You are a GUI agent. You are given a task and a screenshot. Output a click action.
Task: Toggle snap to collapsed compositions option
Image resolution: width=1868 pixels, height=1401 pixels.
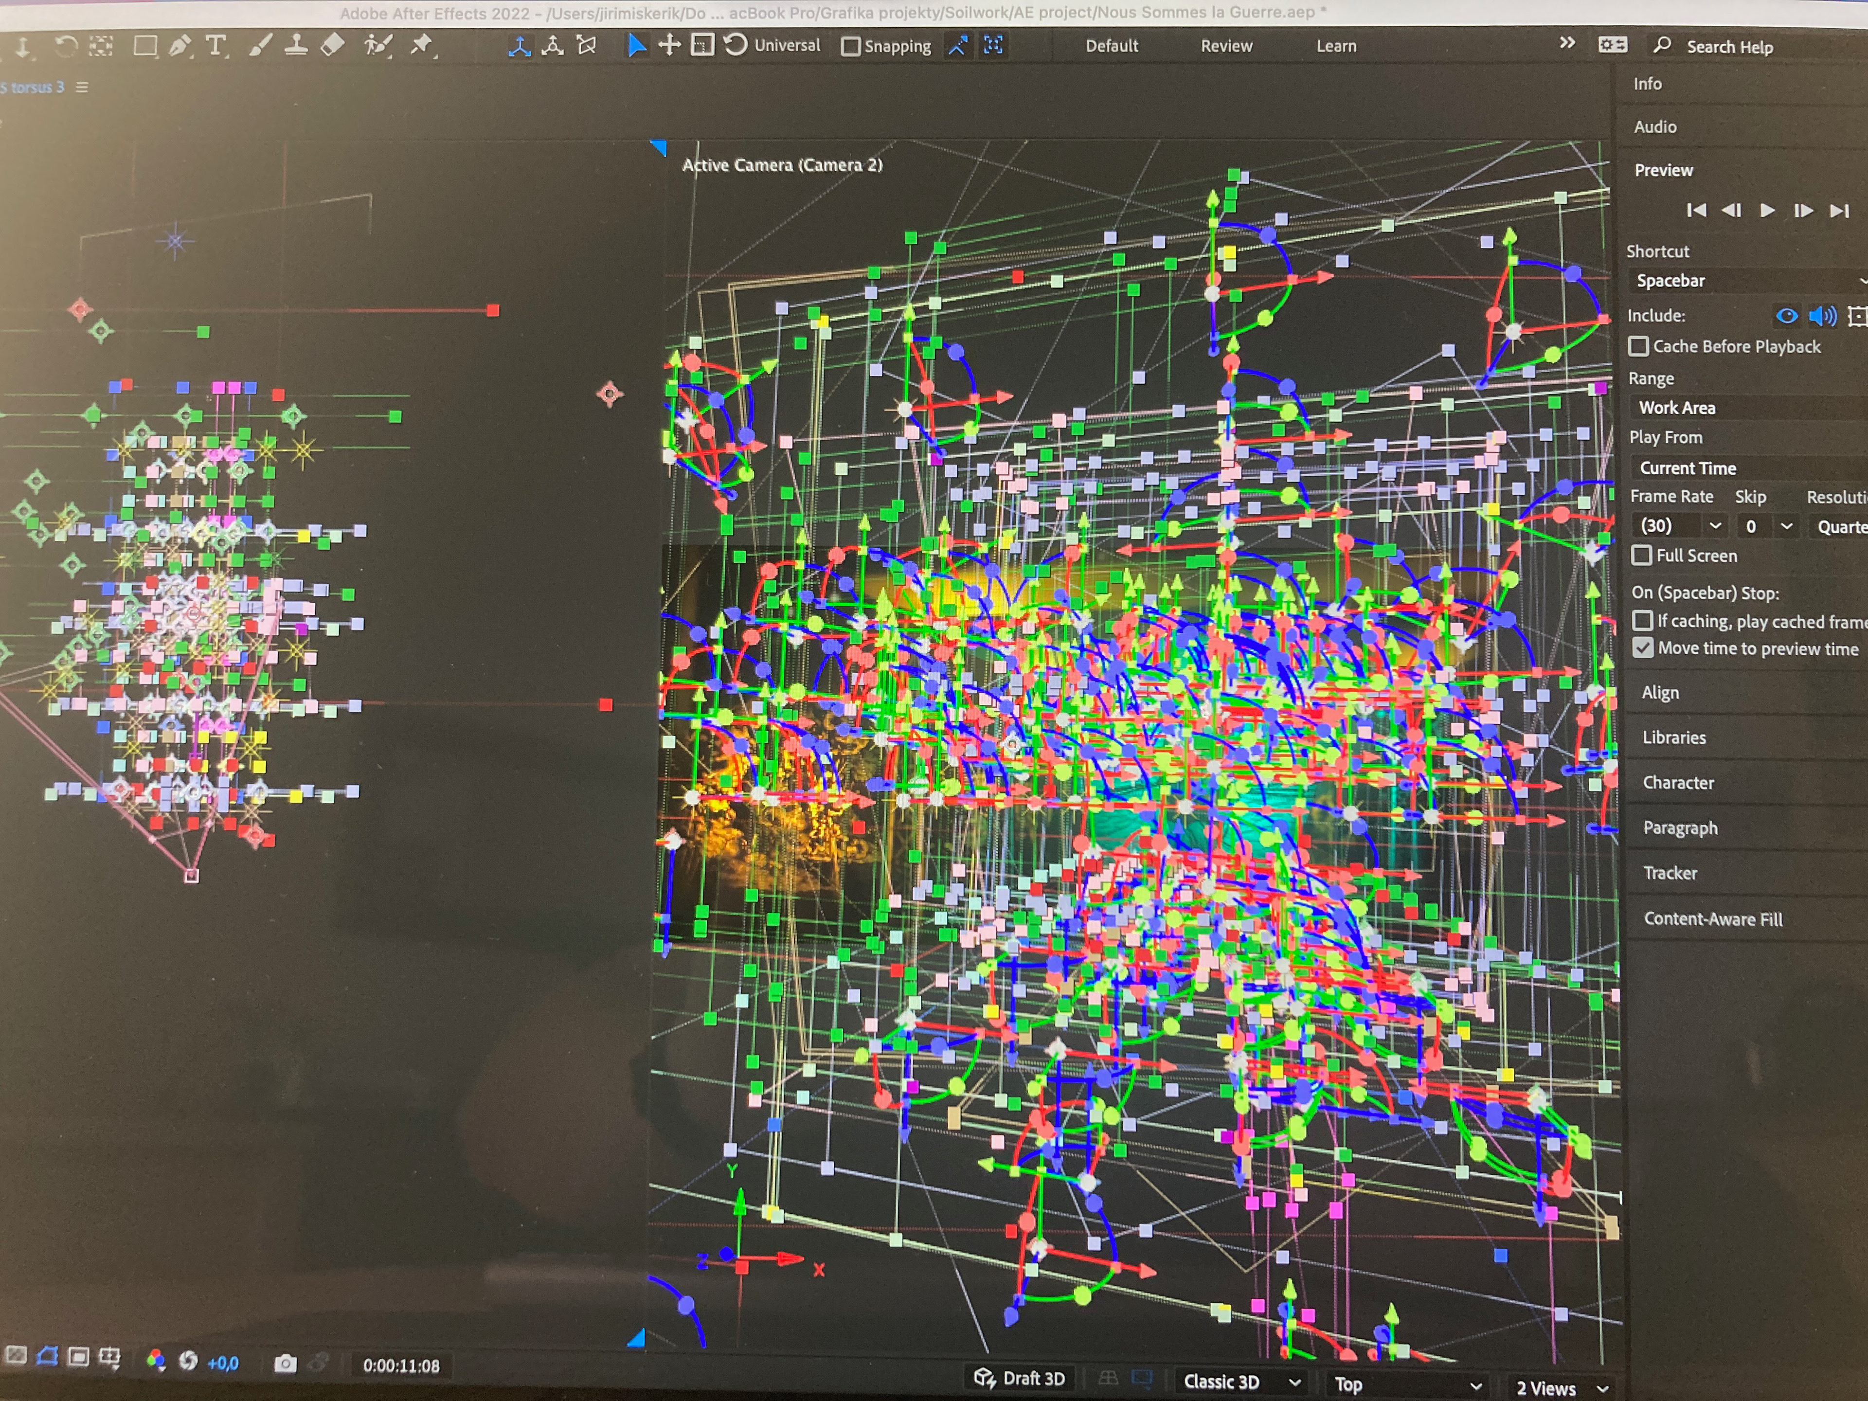point(993,46)
